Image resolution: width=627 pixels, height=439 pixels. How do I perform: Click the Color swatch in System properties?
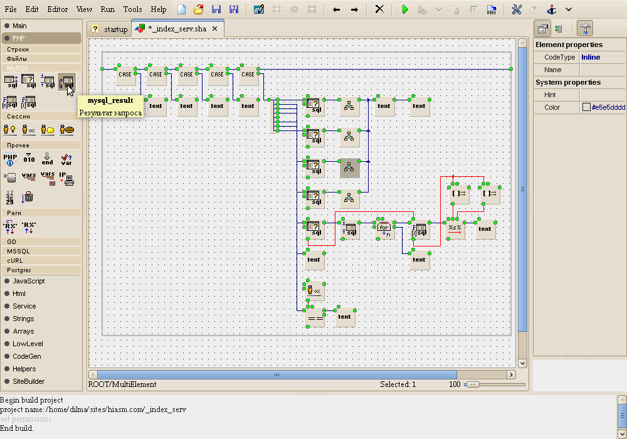(586, 107)
